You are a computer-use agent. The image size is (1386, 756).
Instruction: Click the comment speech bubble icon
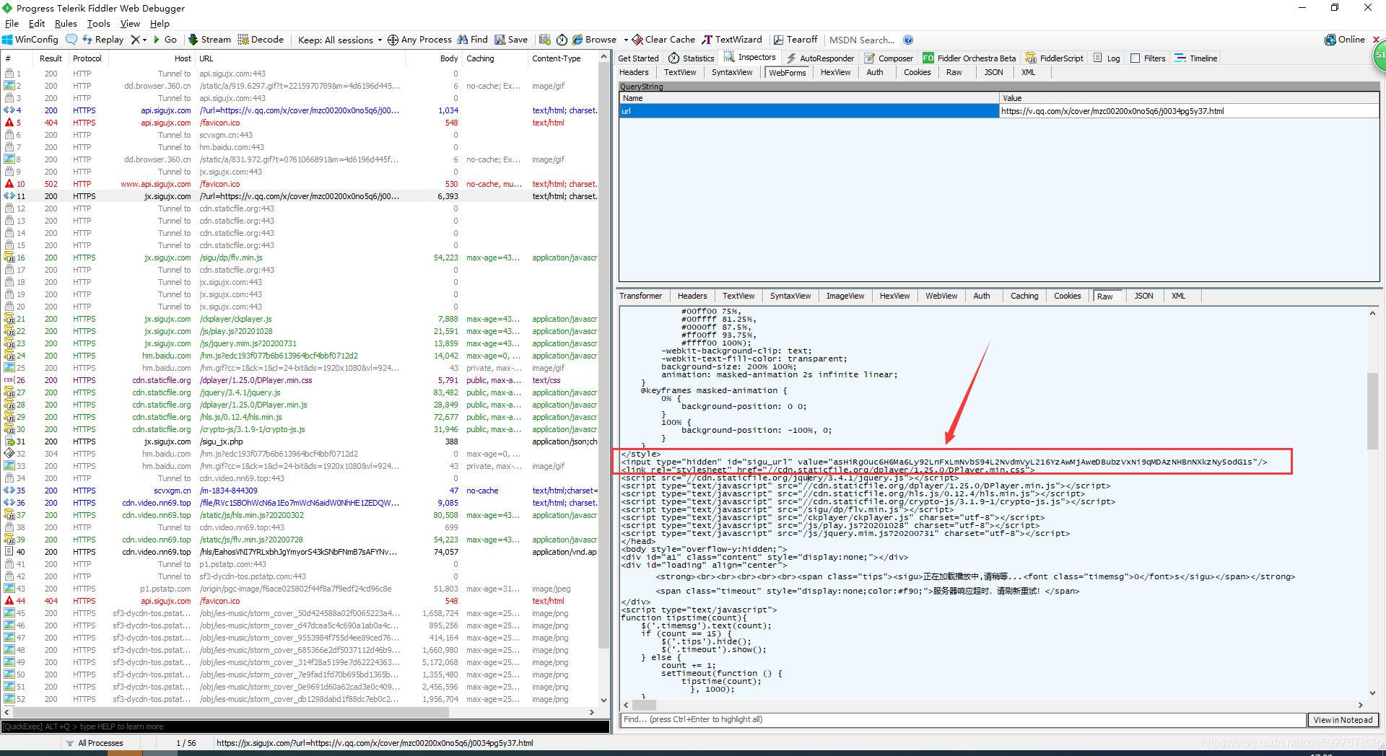tap(71, 40)
